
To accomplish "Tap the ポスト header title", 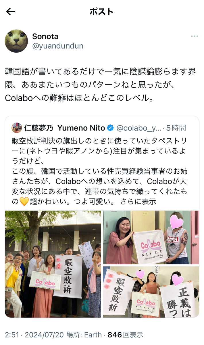I will pyautogui.click(x=102, y=11).
